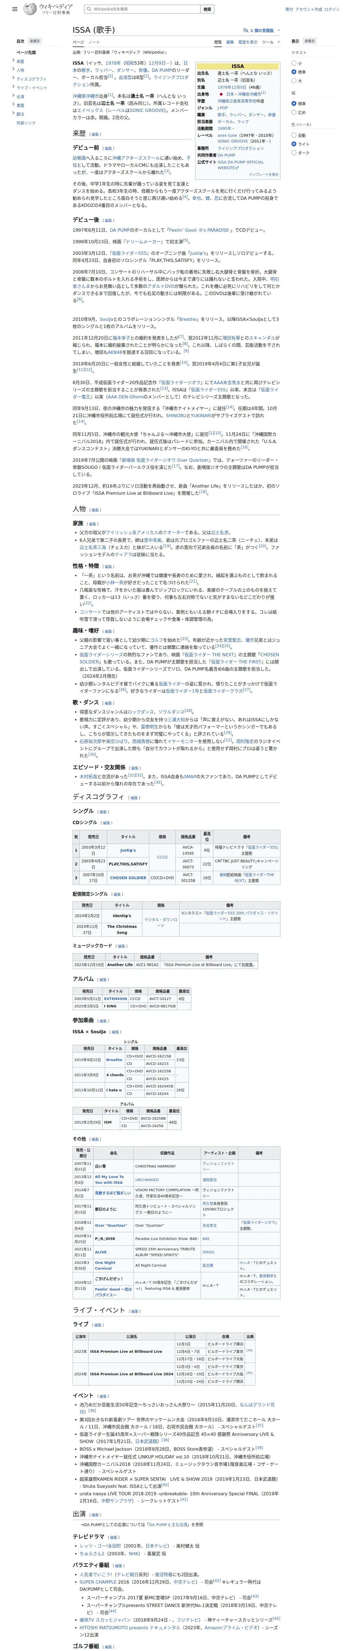This screenshot has width=353, height=1651.
Task: Hide the 表示 appearance panel
Action: [x=310, y=41]
